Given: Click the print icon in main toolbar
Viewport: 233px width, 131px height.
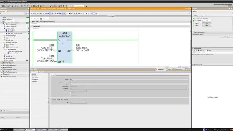Looking at the screenshot, I should (x=12, y=6).
